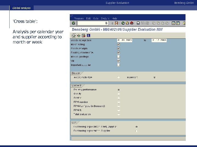Click the SAP window menu icon

(72, 16)
